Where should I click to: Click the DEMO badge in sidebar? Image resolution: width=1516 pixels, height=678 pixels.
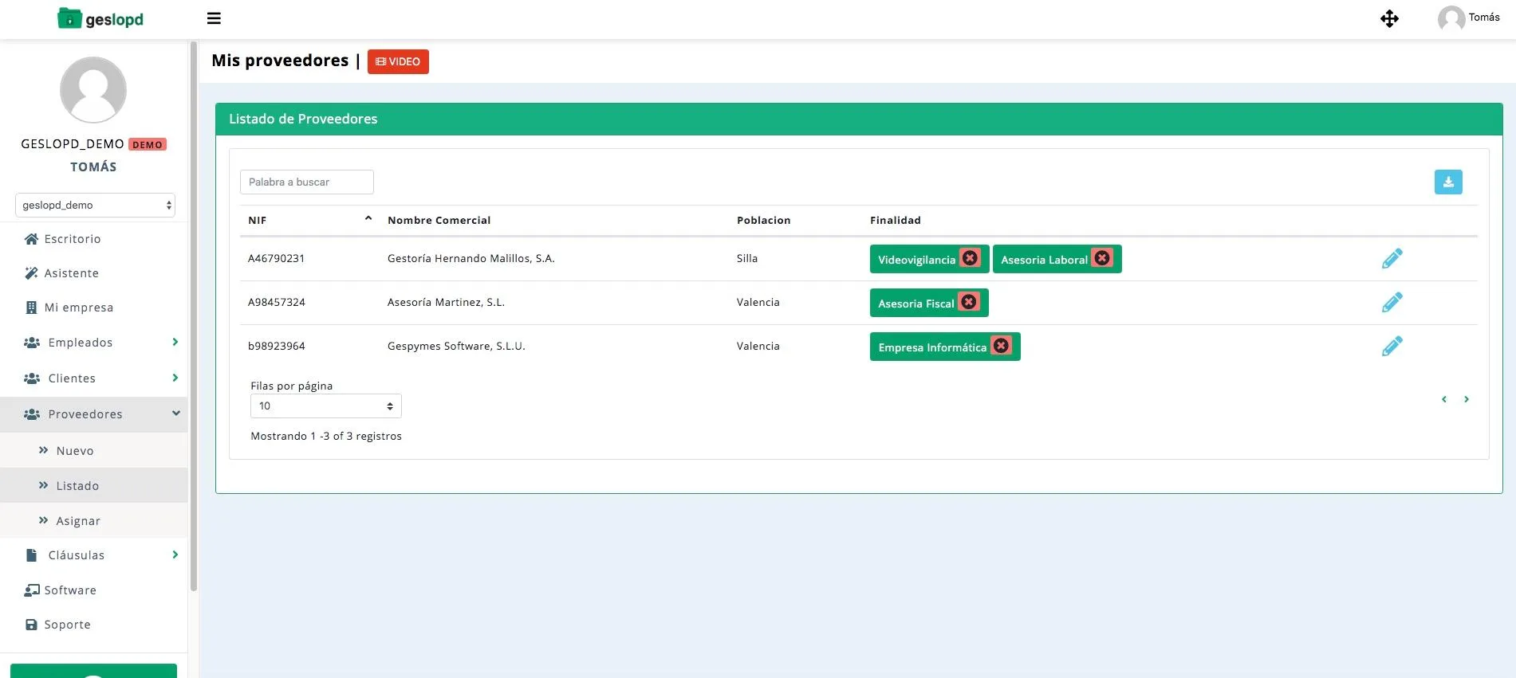point(148,144)
